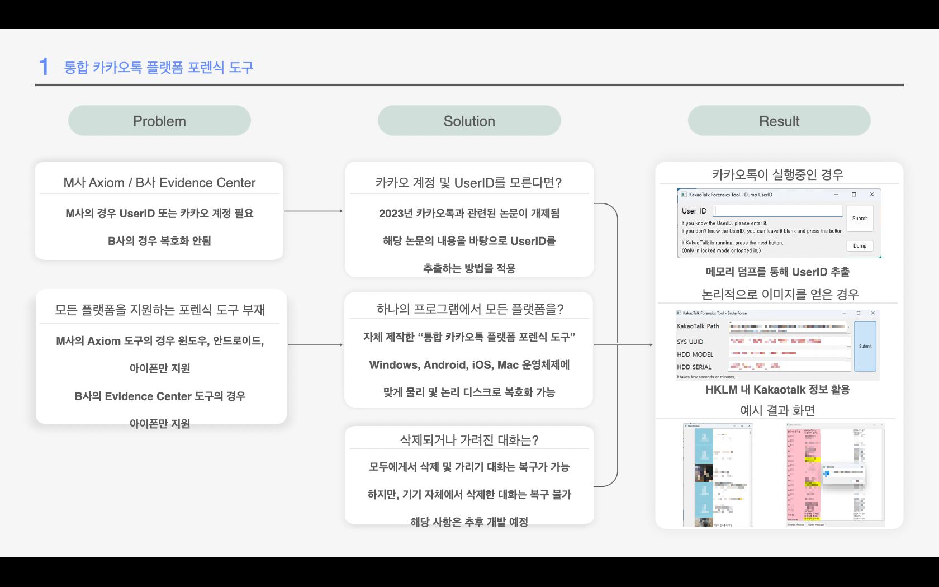This screenshot has width=939, height=587.
Task: Select the Problem header pill
Action: point(159,121)
